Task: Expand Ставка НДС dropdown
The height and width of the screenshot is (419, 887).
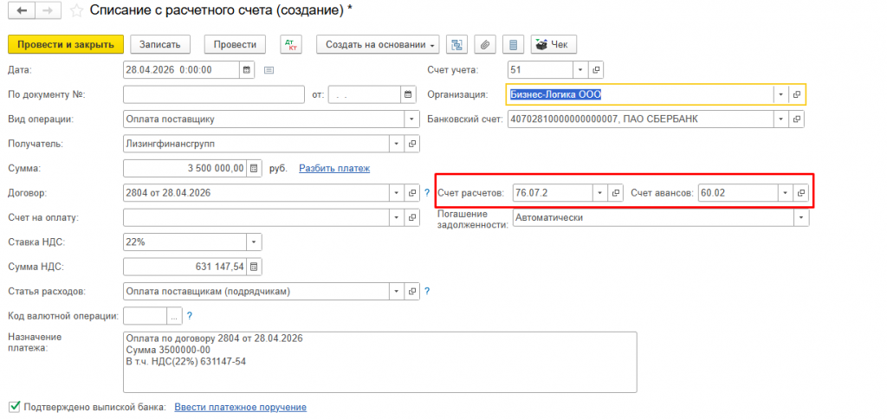Action: (x=254, y=242)
